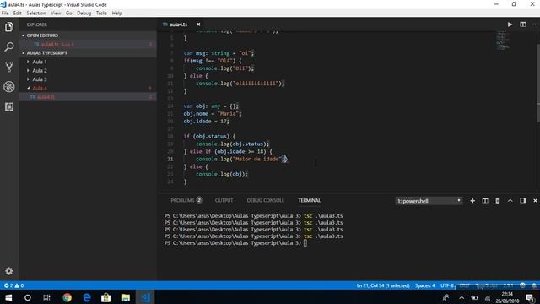Change end of line via CRLF

tap(464, 285)
